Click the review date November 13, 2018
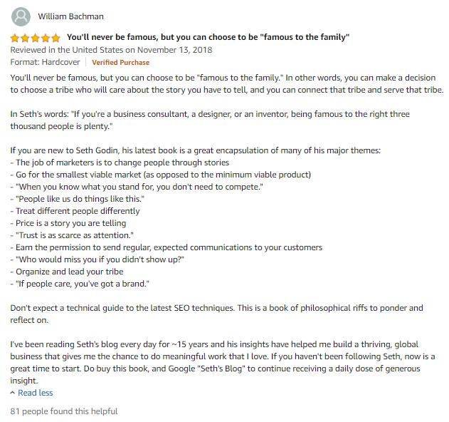Screen dimensions: 449x422 174,50
